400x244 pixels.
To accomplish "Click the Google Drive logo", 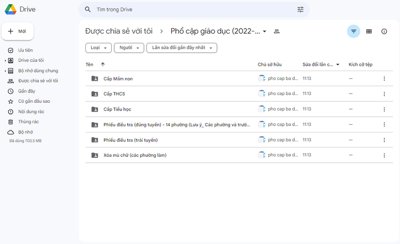I will (10, 9).
